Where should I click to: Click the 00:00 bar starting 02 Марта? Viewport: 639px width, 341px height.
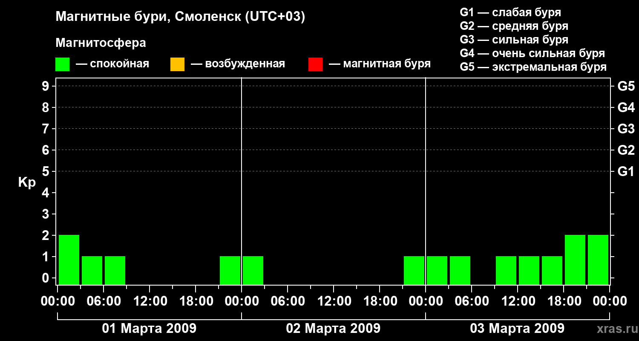tap(253, 270)
